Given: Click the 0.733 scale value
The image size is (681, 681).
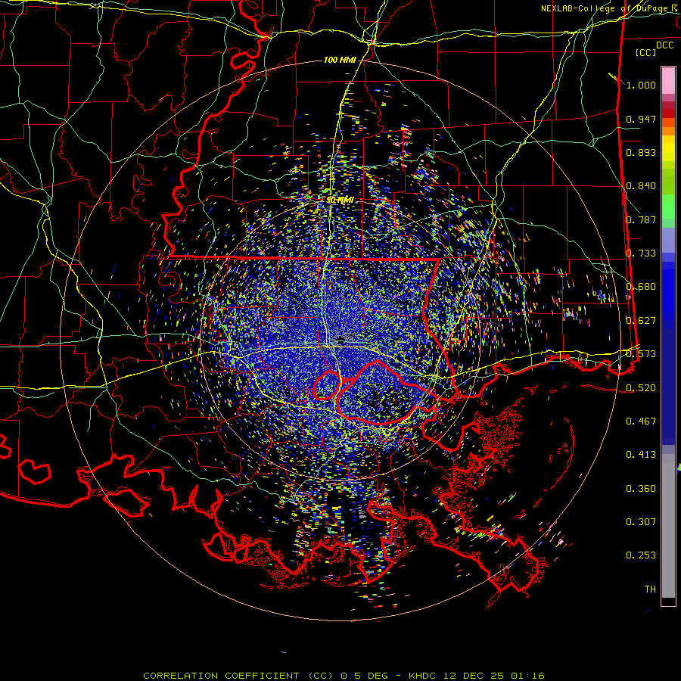Looking at the screenshot, I should click(641, 253).
